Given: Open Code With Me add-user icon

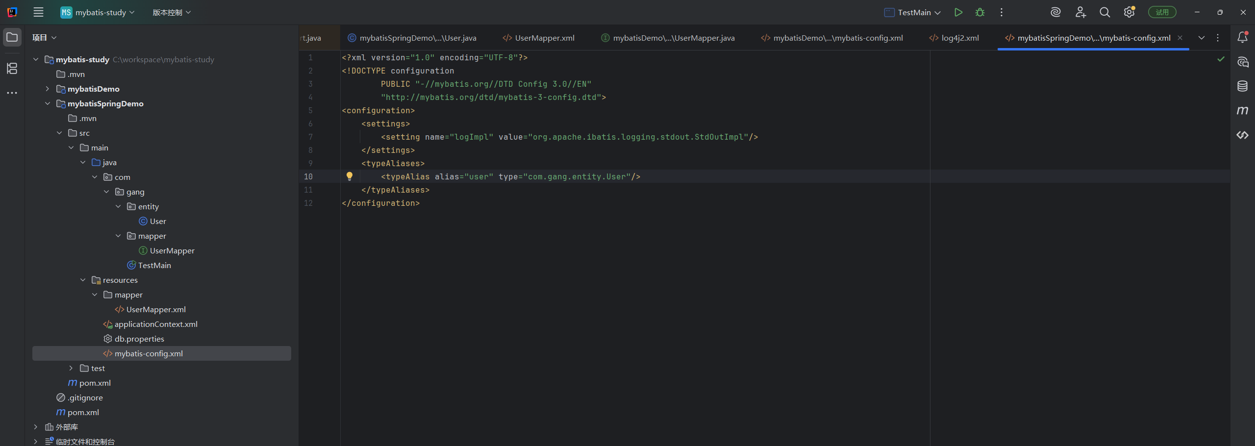Looking at the screenshot, I should point(1080,12).
